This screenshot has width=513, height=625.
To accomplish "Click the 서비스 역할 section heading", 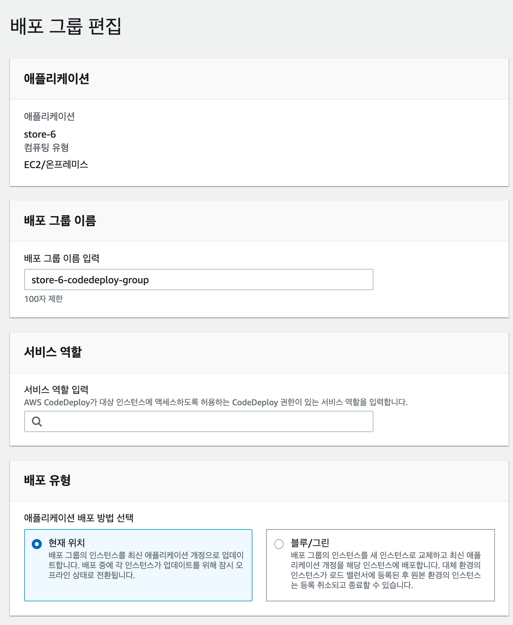I will [x=53, y=352].
